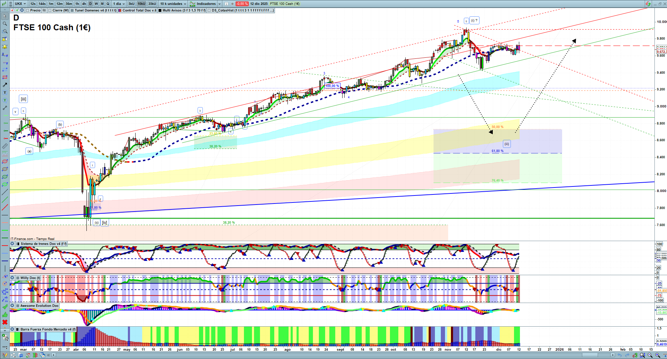Switch to the W weekly timeframe
The width and height of the screenshot is (667, 359).
96,4
